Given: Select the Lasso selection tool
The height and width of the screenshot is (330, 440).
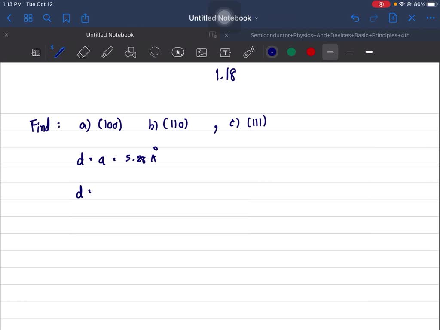Looking at the screenshot, I should point(154,52).
